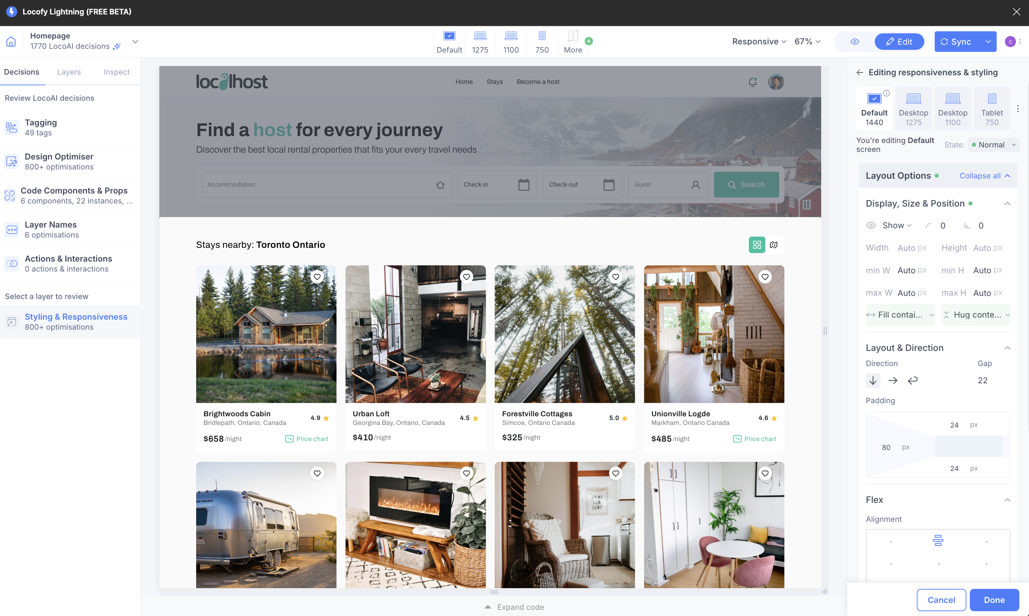
Task: Switch to the Inspect tab
Action: pos(116,72)
